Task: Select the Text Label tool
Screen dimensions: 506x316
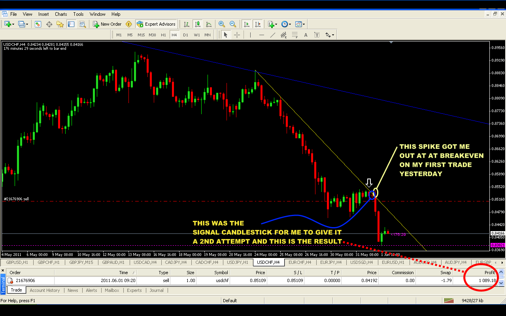Action: pyautogui.click(x=317, y=35)
